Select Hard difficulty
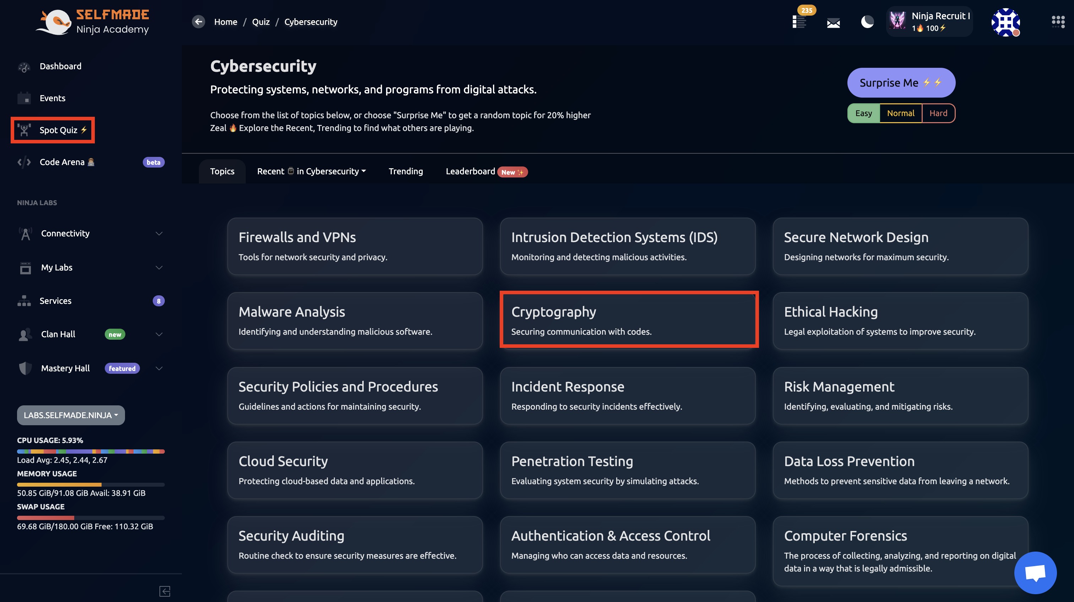 coord(938,113)
